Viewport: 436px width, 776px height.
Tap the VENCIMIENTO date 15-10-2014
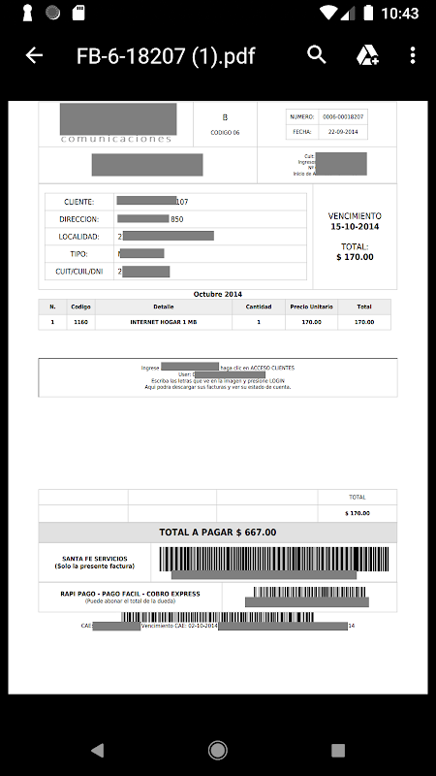(x=355, y=227)
